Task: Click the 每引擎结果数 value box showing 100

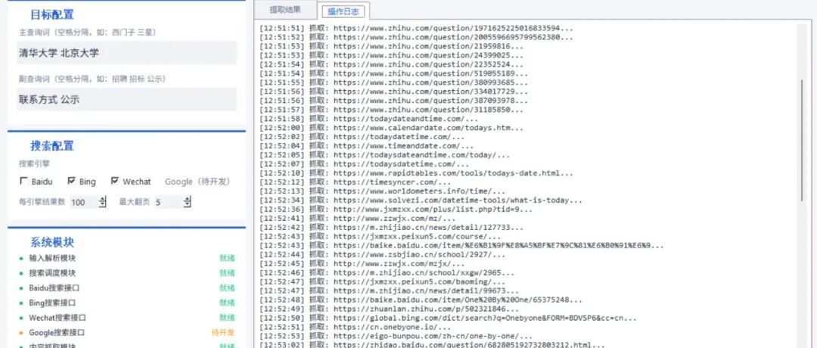Action: click(83, 202)
